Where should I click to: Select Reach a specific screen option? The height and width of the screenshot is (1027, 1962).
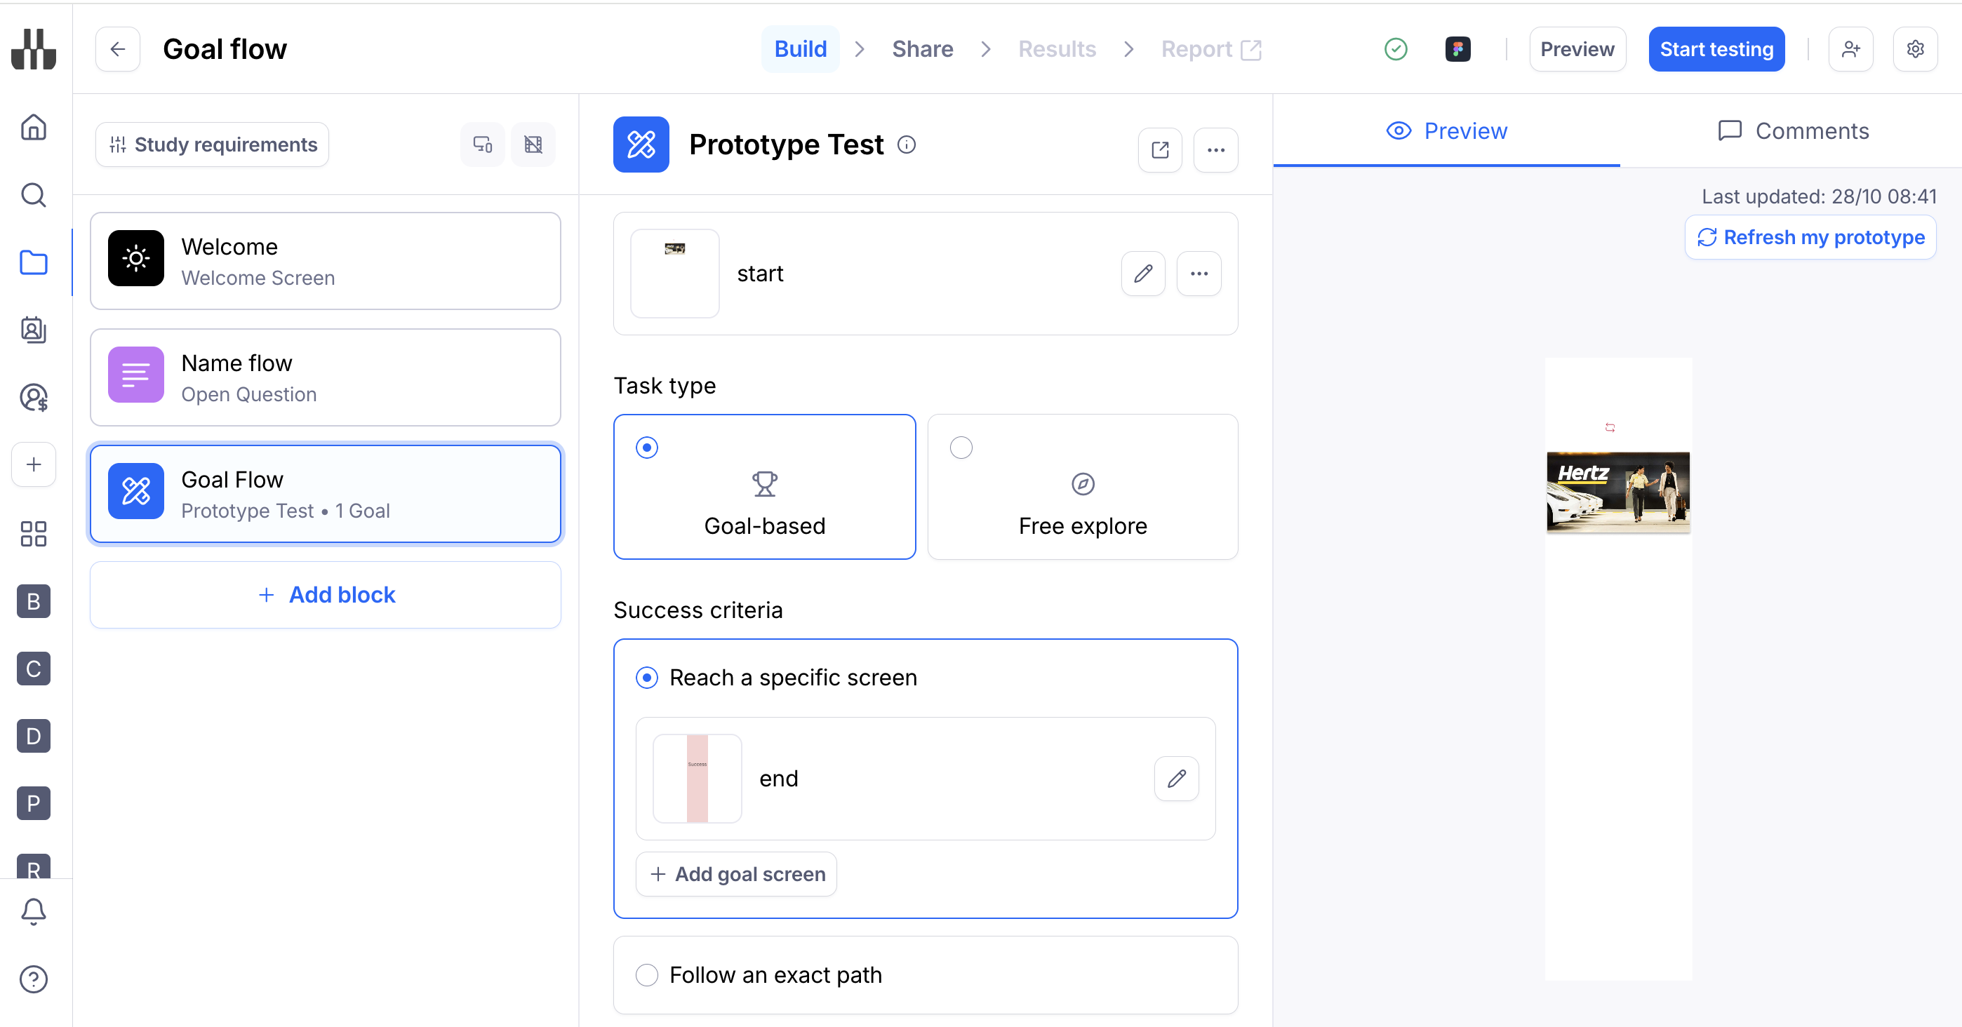pyautogui.click(x=647, y=678)
